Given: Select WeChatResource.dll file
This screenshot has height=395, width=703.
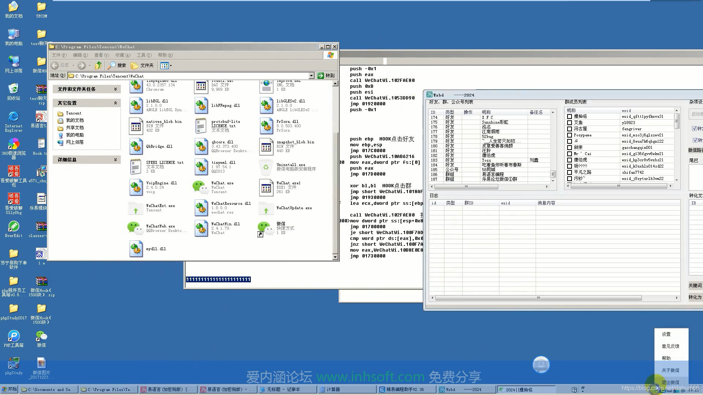Looking at the screenshot, I should pos(201,208).
